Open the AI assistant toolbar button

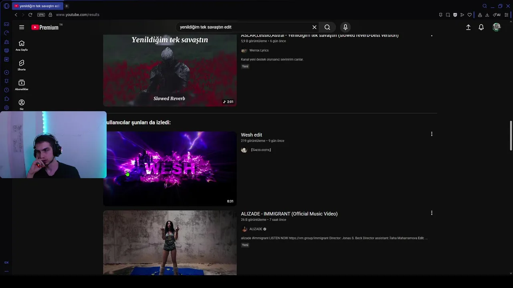pyautogui.click(x=497, y=15)
